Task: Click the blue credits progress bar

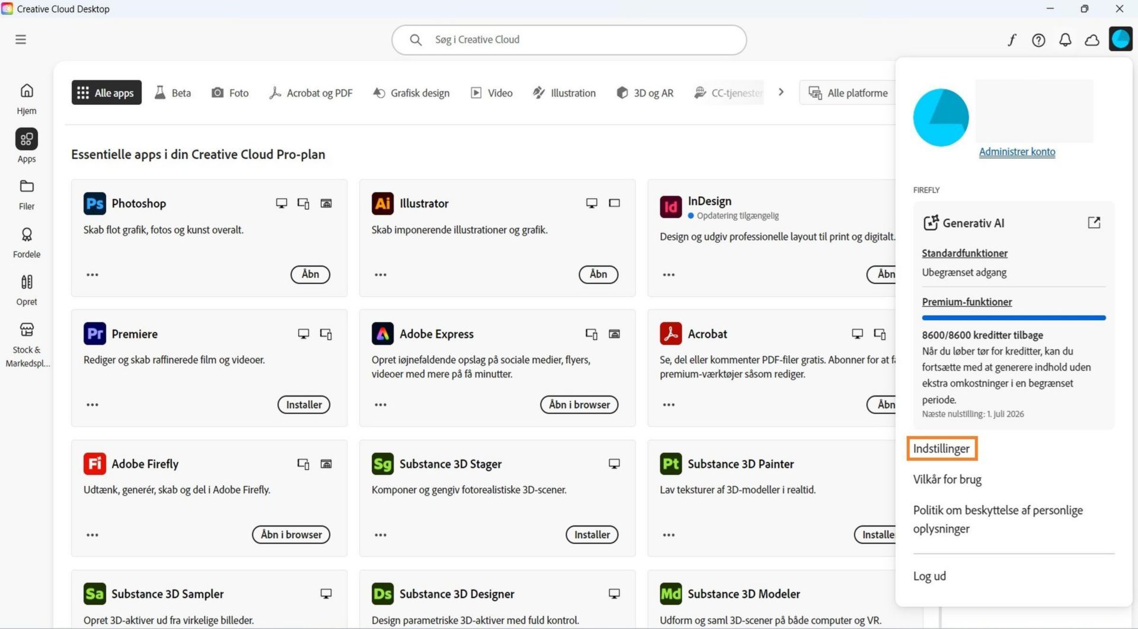Action: point(1014,318)
